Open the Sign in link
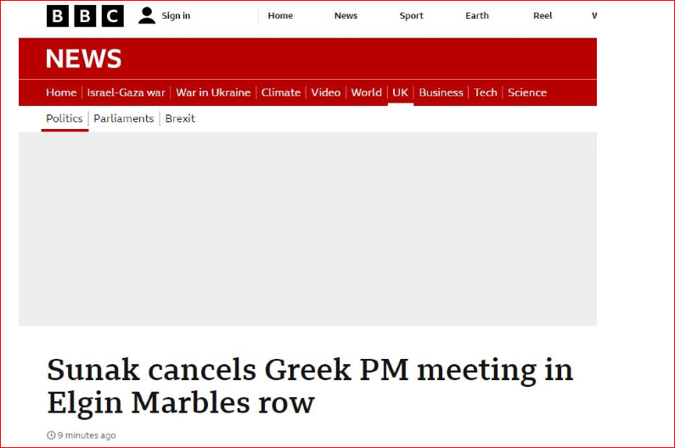Screen dimensions: 675x448 176,16
